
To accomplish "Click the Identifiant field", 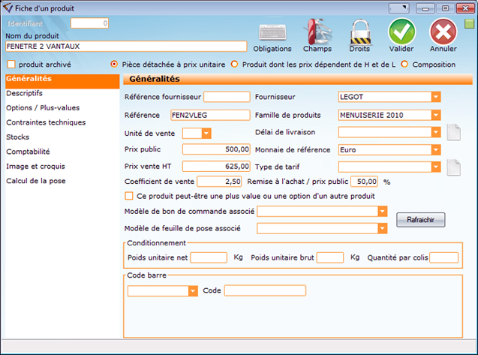I will (89, 23).
